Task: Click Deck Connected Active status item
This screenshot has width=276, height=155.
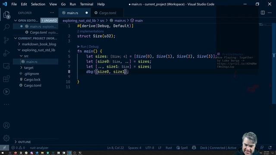Action: pyautogui.click(x=218, y=148)
